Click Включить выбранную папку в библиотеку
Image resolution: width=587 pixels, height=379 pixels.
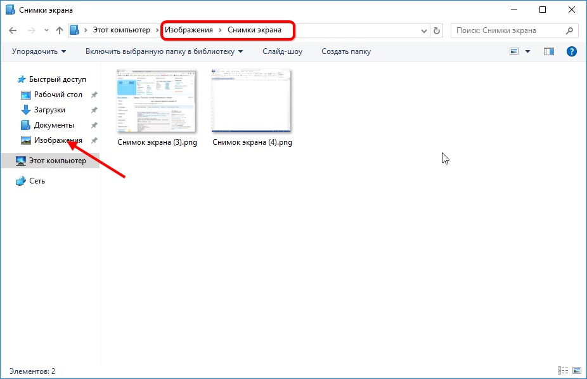tap(164, 51)
